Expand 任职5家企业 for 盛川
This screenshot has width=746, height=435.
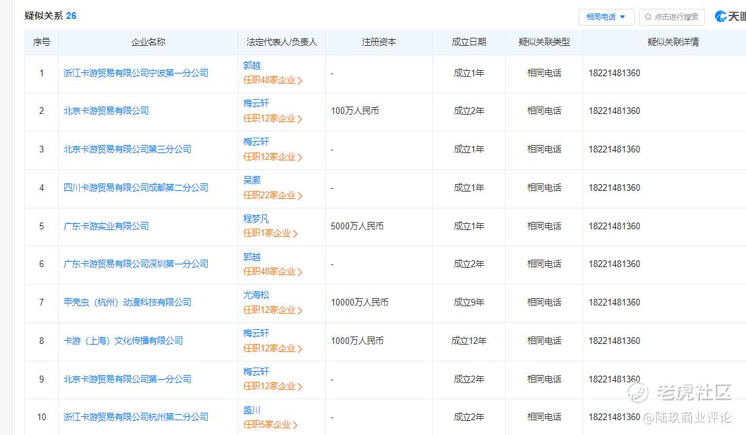click(x=270, y=424)
